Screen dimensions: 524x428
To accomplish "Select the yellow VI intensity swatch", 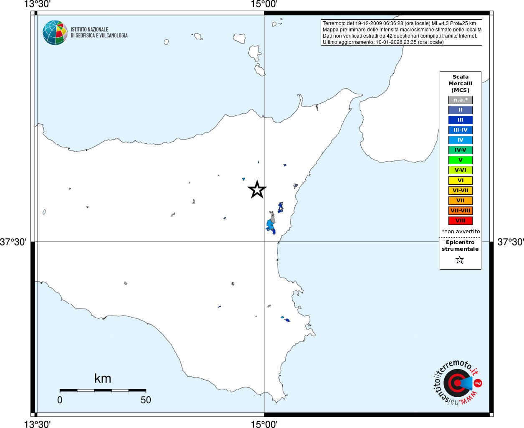I will point(461,181).
